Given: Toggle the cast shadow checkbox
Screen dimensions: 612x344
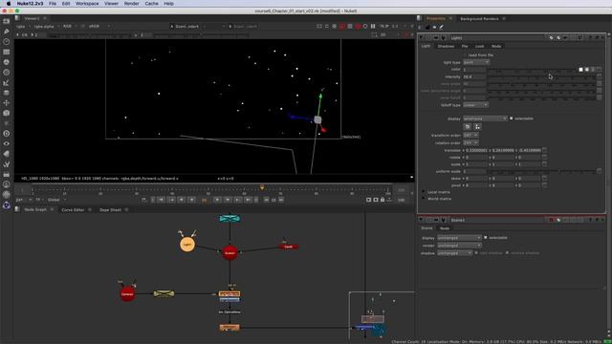Looking at the screenshot, I should 476,252.
